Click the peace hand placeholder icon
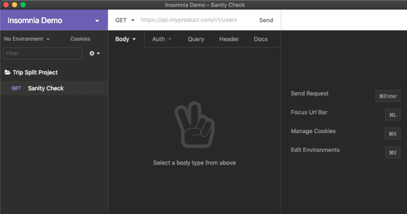This screenshot has width=407, height=214. click(x=195, y=124)
